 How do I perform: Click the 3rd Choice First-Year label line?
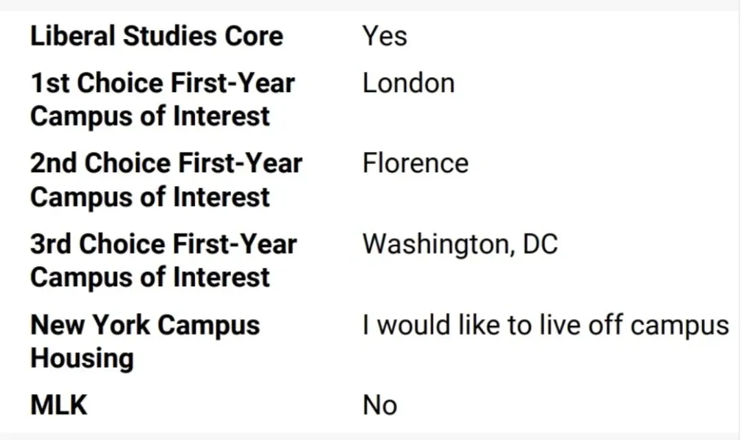[x=164, y=244]
